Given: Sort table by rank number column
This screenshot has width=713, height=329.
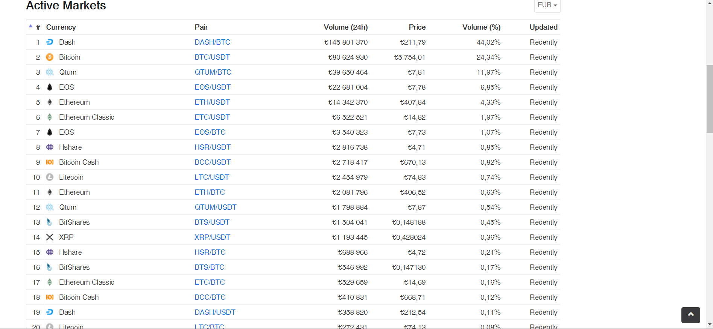Looking at the screenshot, I should click(38, 27).
